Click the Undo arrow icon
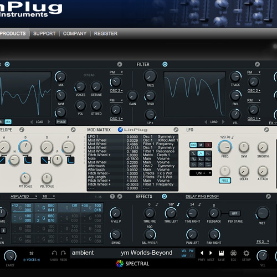The height and width of the screenshot is (277, 277). [54, 253]
